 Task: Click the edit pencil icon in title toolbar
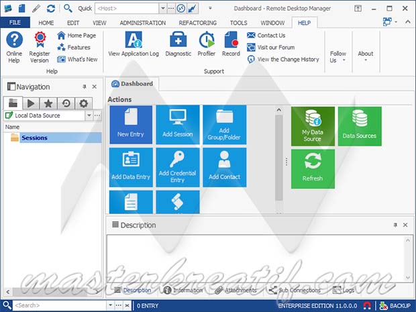tap(36, 9)
